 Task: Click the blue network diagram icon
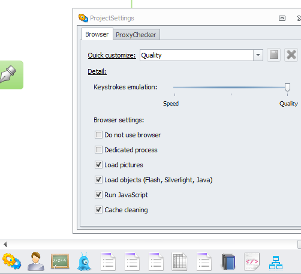coord(276,263)
